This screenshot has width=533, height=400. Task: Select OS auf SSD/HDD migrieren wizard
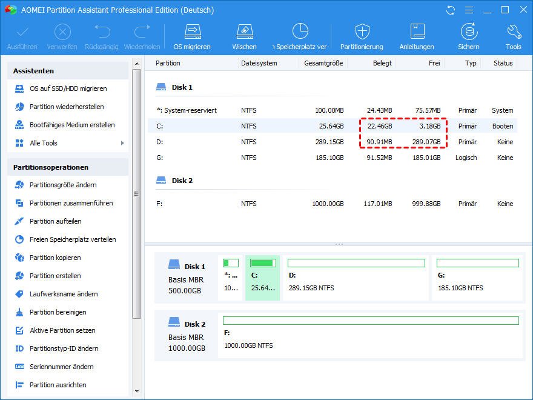coord(68,88)
